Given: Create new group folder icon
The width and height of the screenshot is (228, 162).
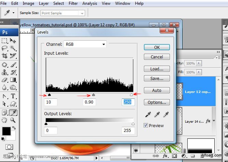Looking at the screenshot, I should tap(193, 156).
